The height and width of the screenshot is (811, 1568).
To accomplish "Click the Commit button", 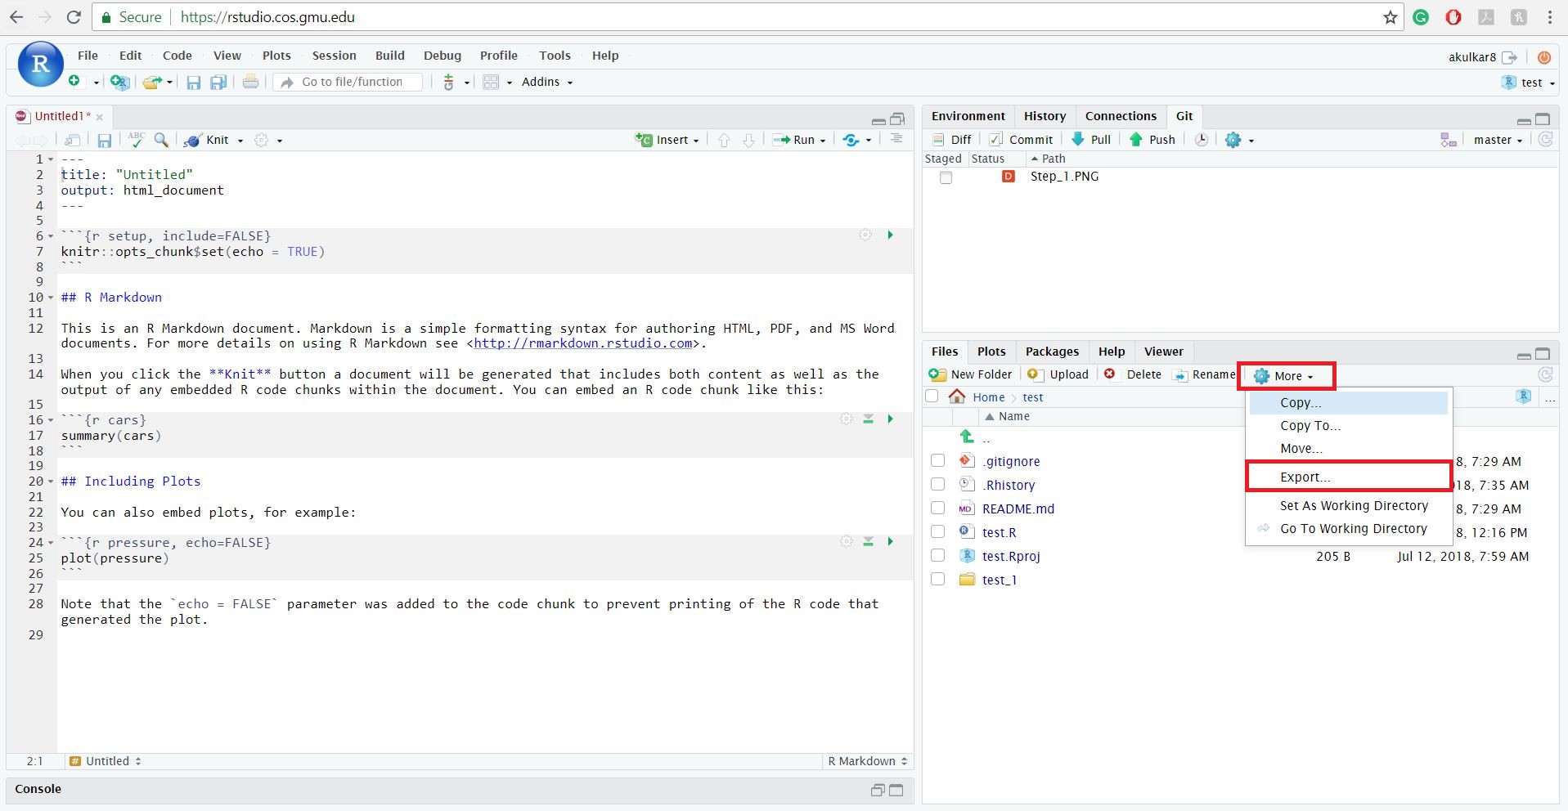I will pyautogui.click(x=1021, y=140).
